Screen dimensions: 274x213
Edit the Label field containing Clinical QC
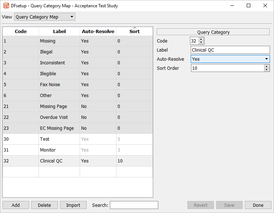(x=230, y=50)
